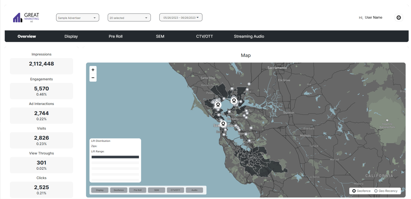Viewport: 411px width, 199px height.
Task: Click the geofence pin marker near Yosemite
Action: [387, 120]
